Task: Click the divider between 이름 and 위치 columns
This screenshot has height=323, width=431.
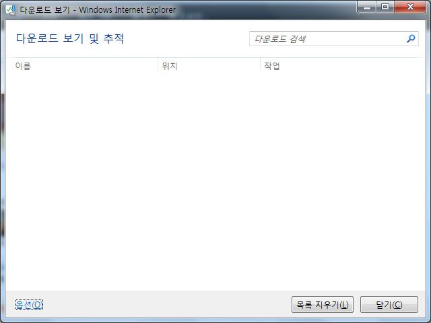Action: click(158, 66)
